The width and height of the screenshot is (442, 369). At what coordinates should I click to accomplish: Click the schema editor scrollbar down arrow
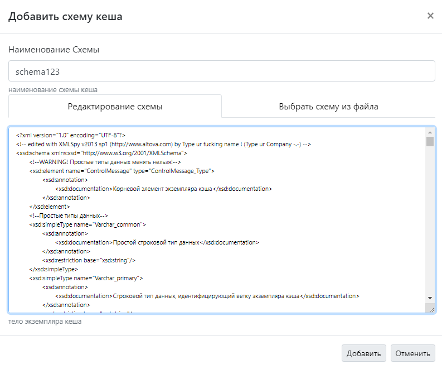pos(430,298)
